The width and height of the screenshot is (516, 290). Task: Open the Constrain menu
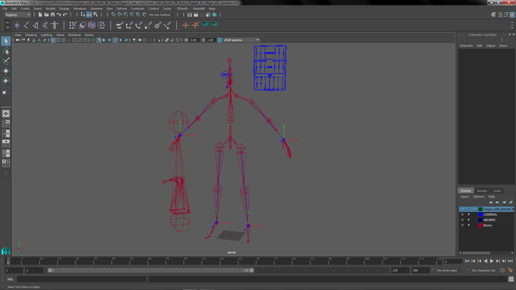(137, 9)
